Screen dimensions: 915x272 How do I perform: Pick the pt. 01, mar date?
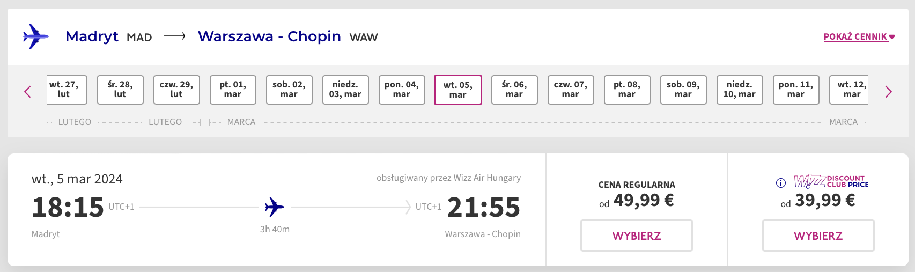[x=233, y=90]
